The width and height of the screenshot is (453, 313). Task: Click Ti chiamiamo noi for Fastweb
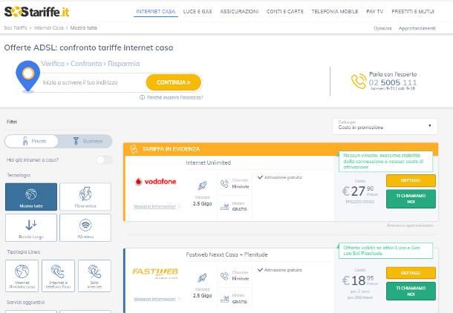click(x=411, y=291)
